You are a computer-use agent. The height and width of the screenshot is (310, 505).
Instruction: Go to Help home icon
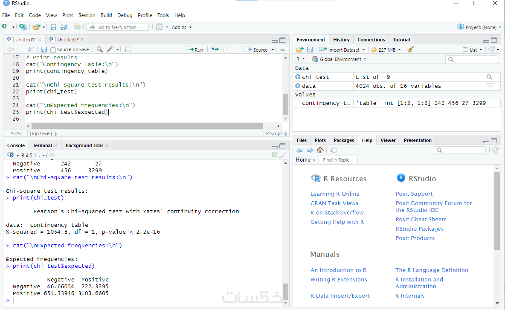(320, 150)
